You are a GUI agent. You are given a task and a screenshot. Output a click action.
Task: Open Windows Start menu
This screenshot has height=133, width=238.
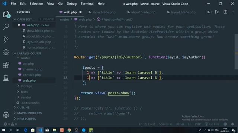(x=3, y=130)
